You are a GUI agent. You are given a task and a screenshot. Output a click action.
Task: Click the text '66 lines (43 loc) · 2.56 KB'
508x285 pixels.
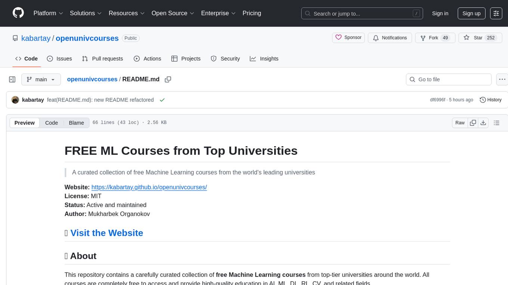tap(129, 123)
